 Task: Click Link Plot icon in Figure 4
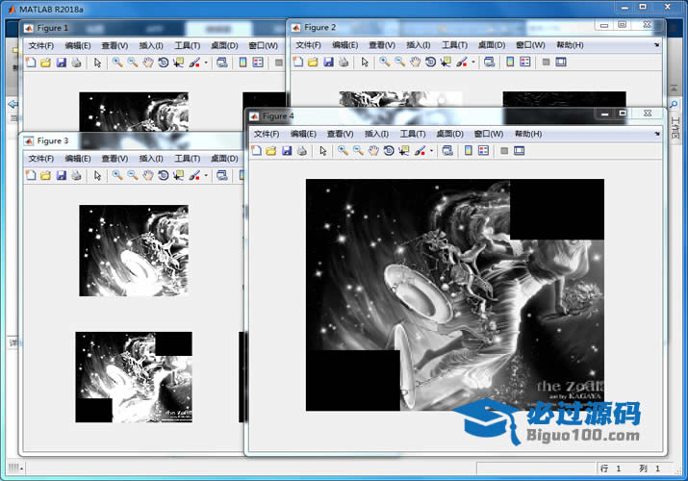(447, 151)
